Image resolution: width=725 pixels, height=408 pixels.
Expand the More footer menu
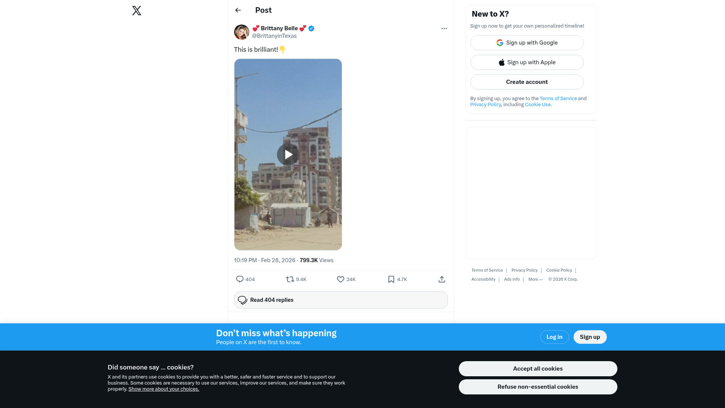point(535,280)
